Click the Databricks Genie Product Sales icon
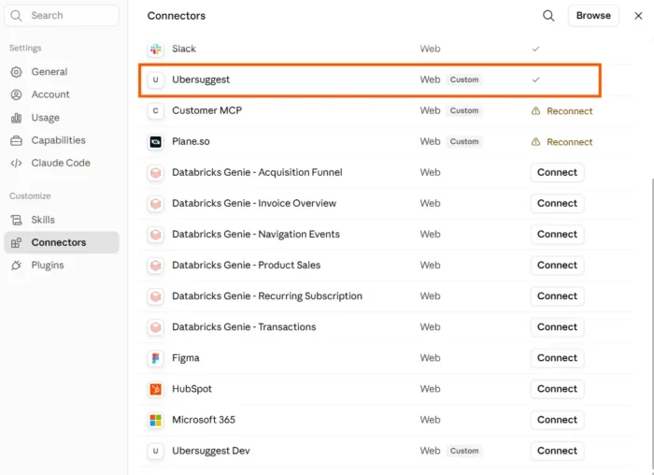 coord(156,266)
